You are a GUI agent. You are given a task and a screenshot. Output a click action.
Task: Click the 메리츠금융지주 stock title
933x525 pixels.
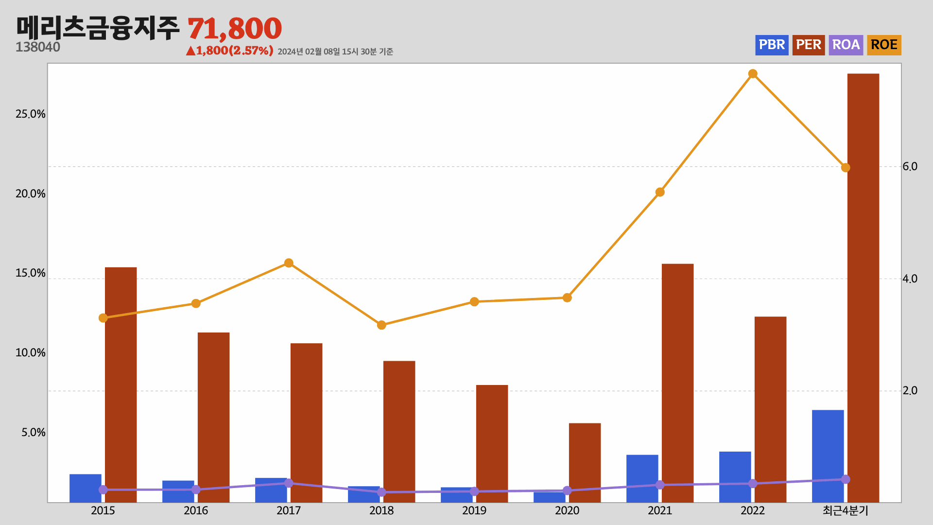tap(98, 28)
